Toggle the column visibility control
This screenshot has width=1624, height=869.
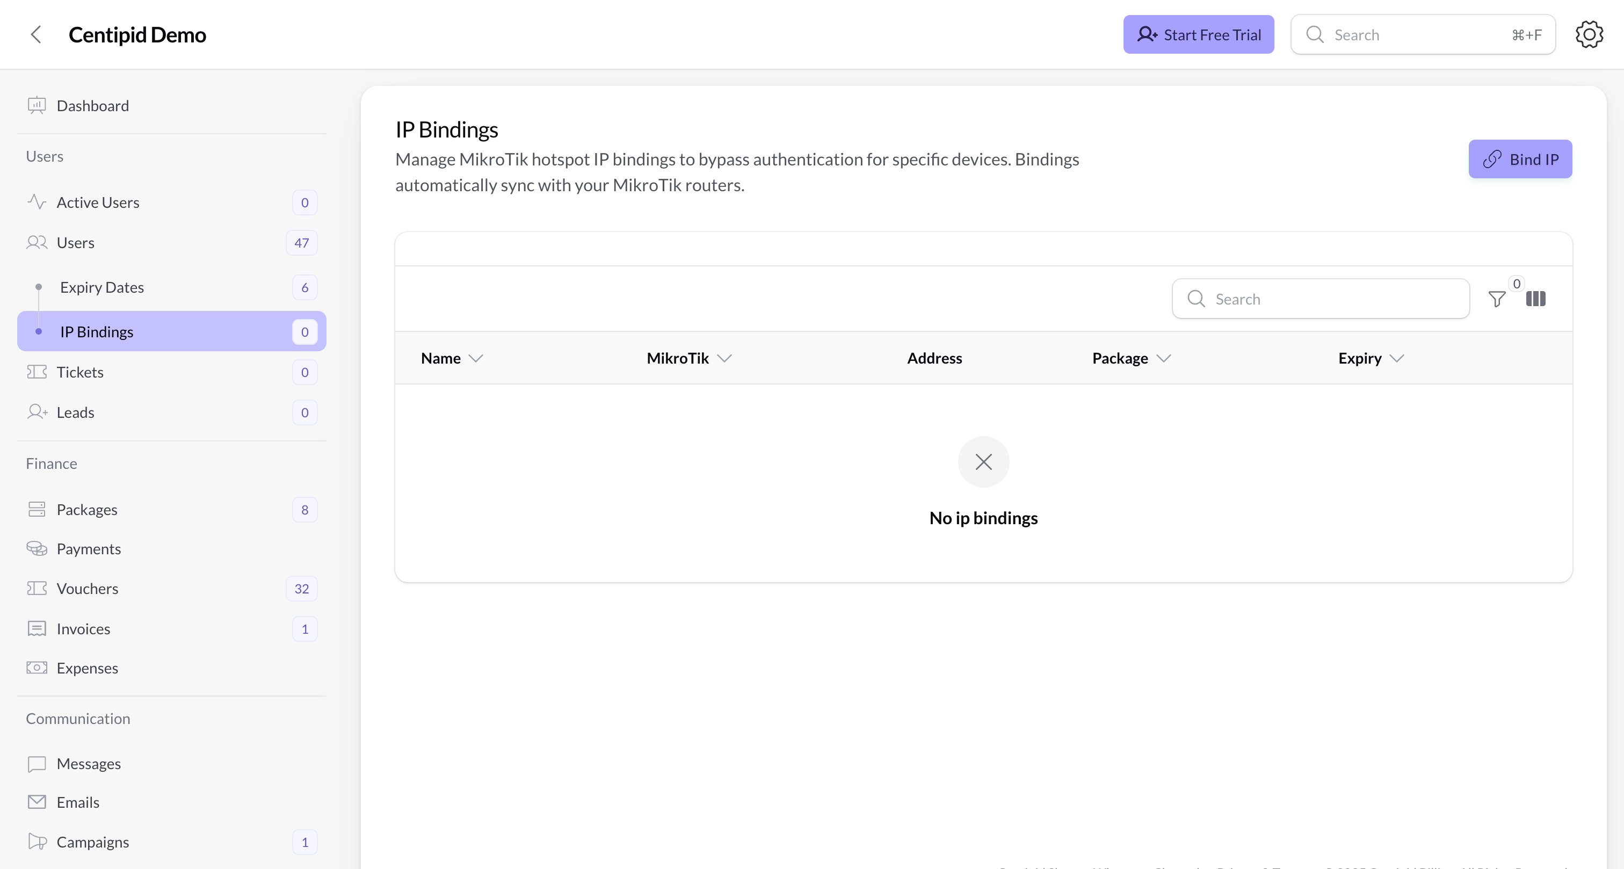[1536, 299]
